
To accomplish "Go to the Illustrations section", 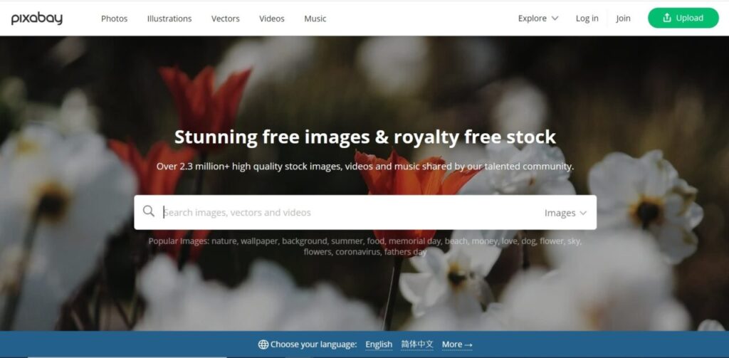I will click(169, 19).
